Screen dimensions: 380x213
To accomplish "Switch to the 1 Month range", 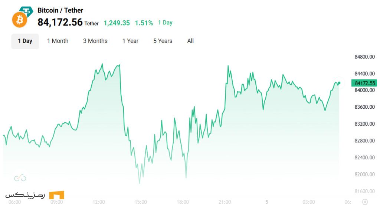I will [58, 41].
